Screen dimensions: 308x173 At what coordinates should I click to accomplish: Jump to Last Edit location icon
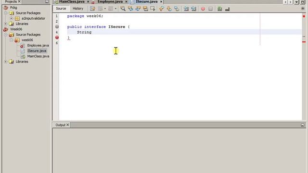93,9
